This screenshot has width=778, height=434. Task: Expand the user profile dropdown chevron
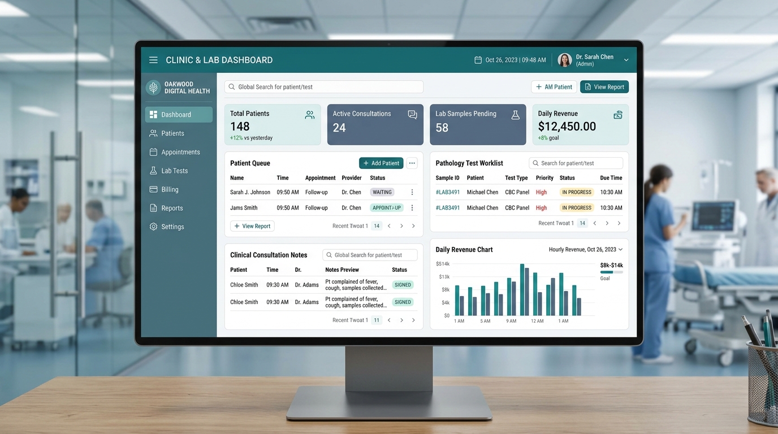626,60
